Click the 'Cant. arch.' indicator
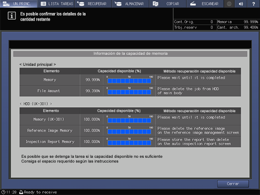 237,27
